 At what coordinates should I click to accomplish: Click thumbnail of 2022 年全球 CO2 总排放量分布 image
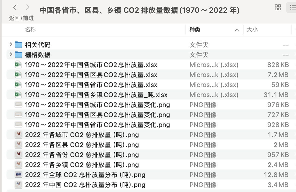pyautogui.click(x=18, y=175)
